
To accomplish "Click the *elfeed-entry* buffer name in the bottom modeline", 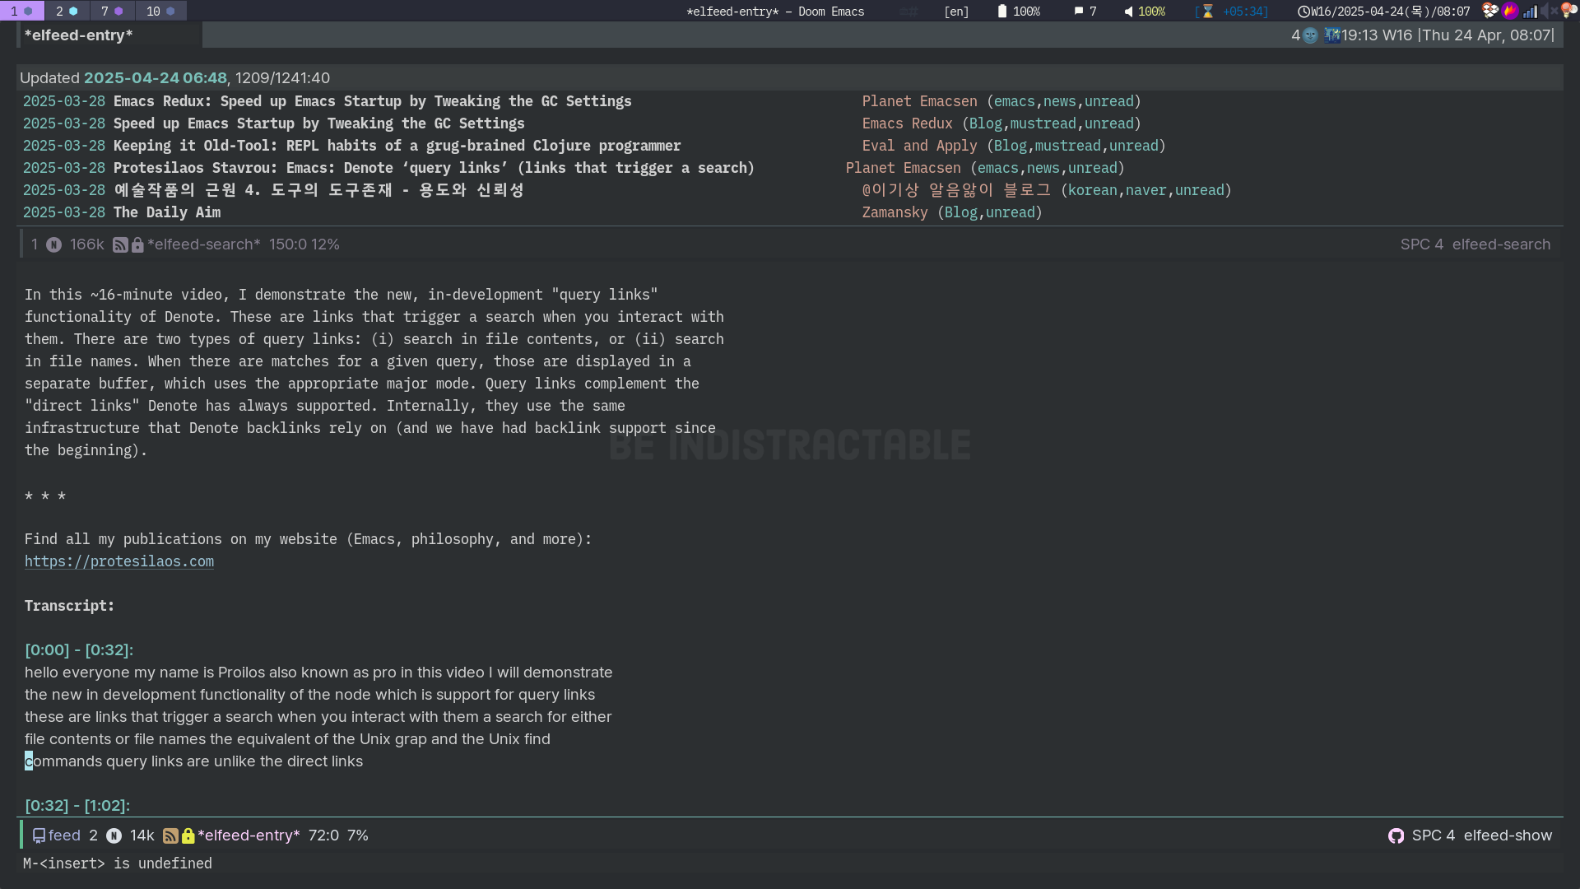I will [x=249, y=835].
